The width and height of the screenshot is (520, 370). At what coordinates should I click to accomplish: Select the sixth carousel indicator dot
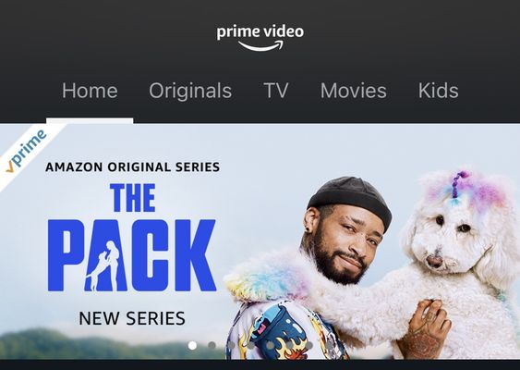click(x=289, y=345)
